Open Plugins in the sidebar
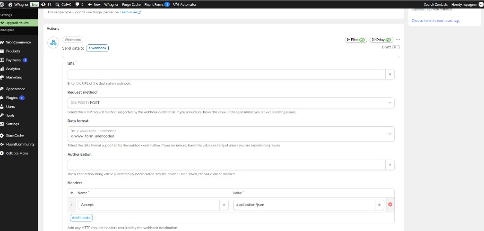The height and width of the screenshot is (231, 484). 12,98
